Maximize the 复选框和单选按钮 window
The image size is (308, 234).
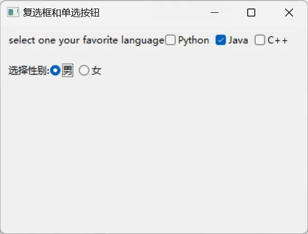[251, 13]
